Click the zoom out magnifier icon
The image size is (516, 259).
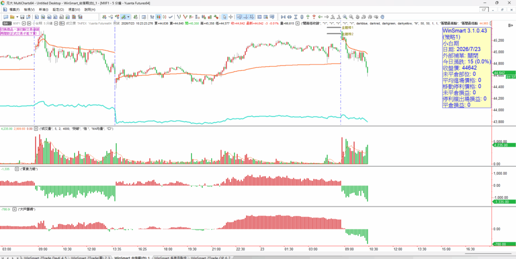pyautogui.click(x=351, y=17)
